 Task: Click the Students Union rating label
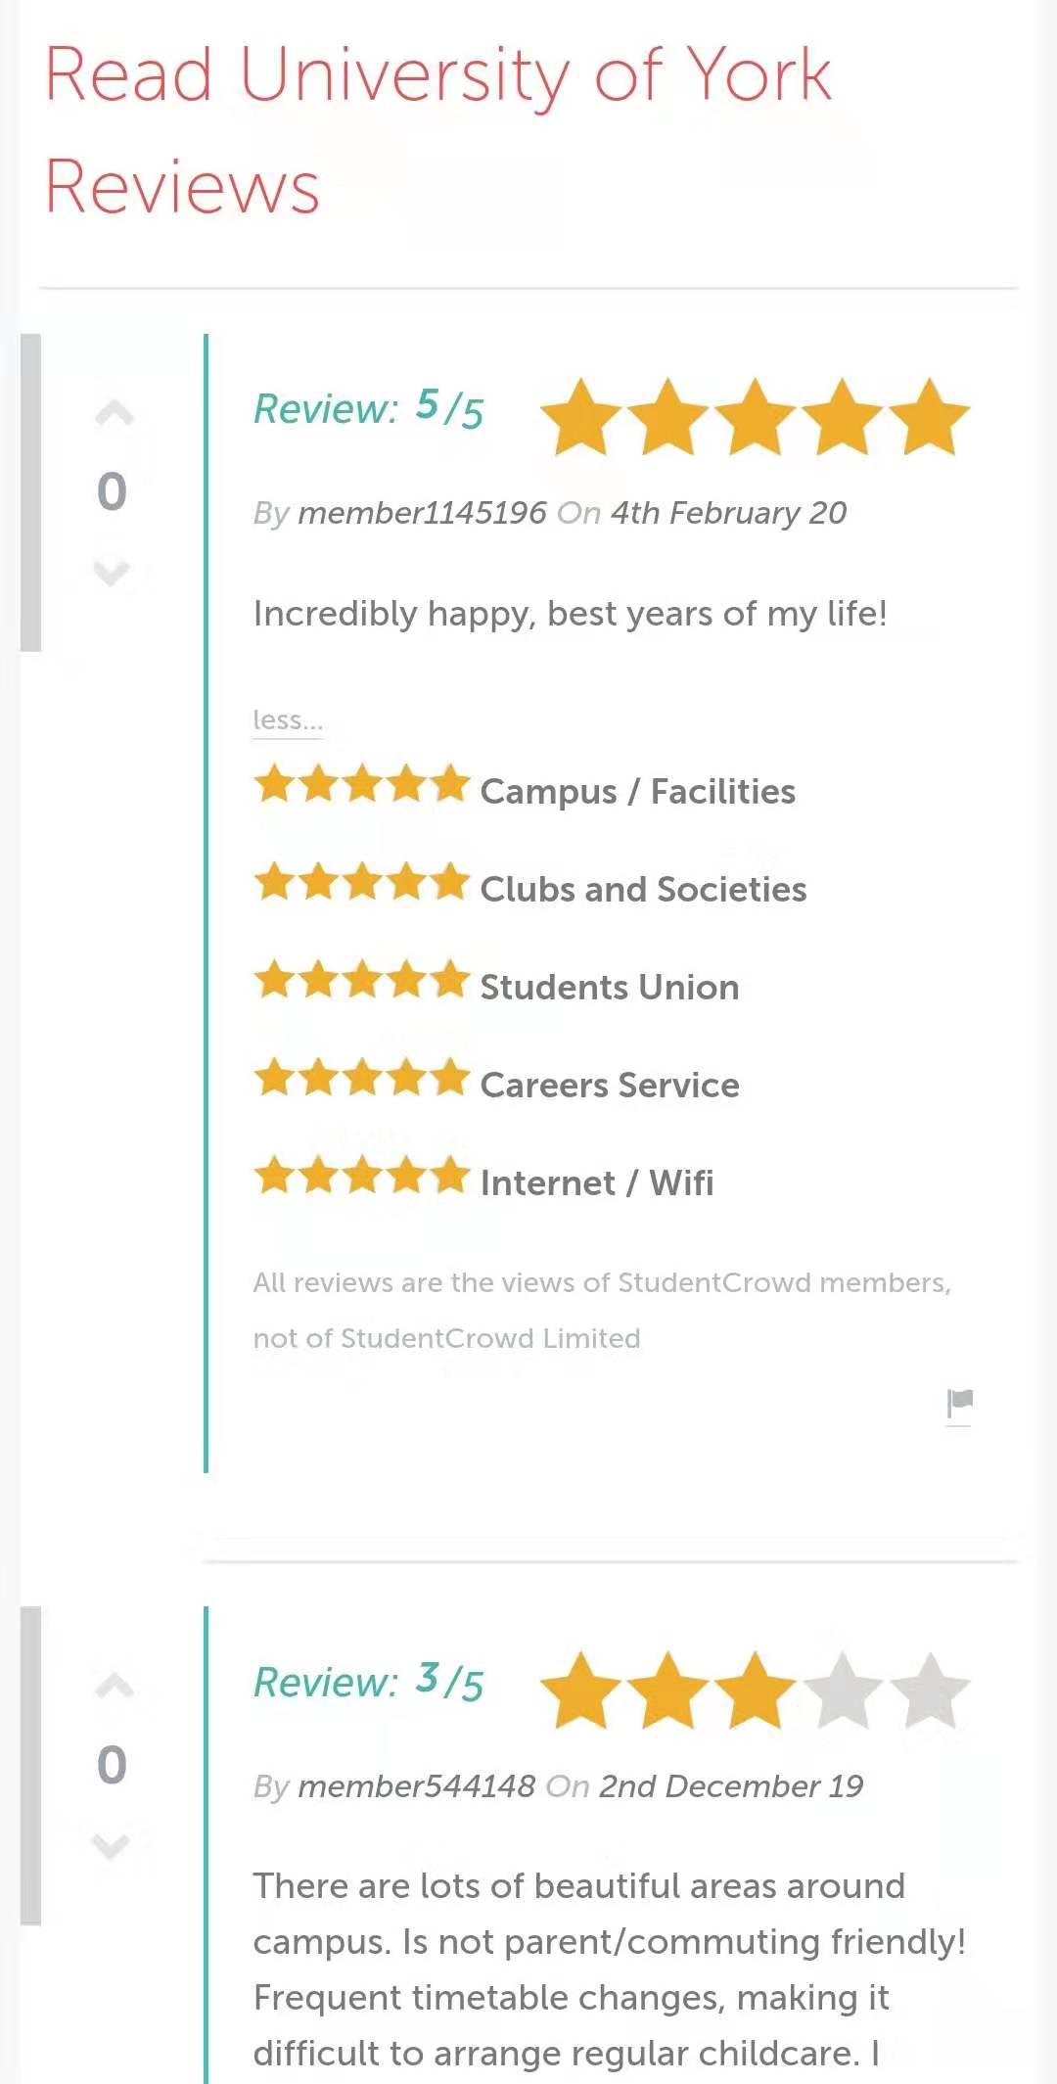pos(609,988)
